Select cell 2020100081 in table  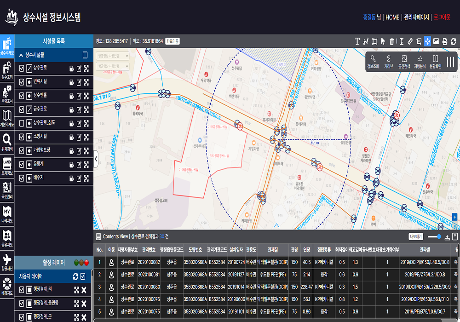149,275
